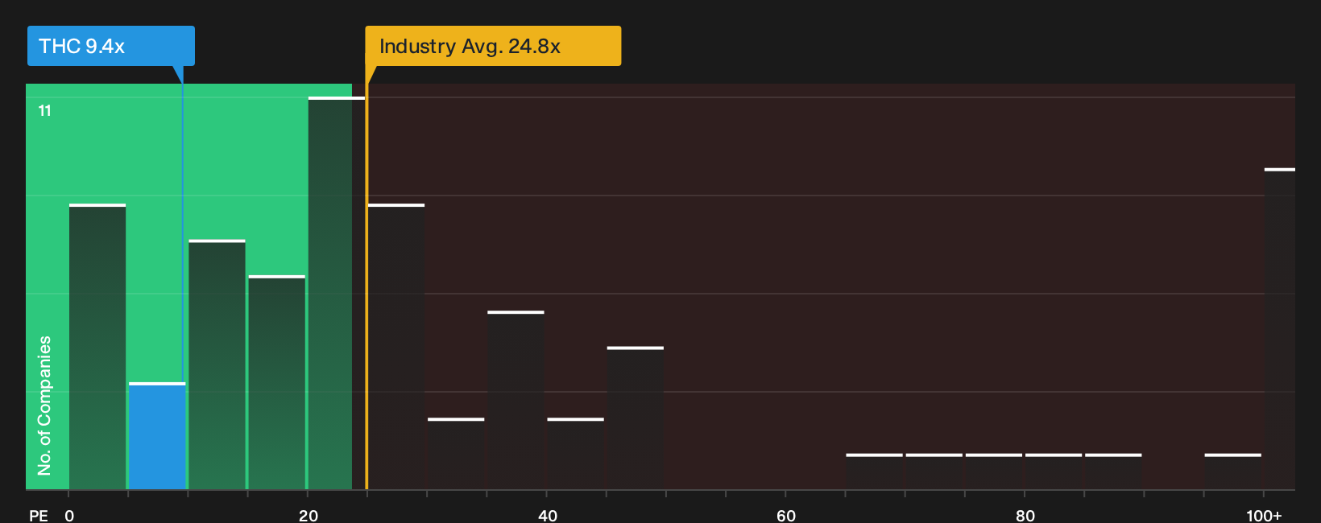Click the tallest bar, just past the 20 mark
Viewport: 1321px width, 523px height.
click(337, 293)
